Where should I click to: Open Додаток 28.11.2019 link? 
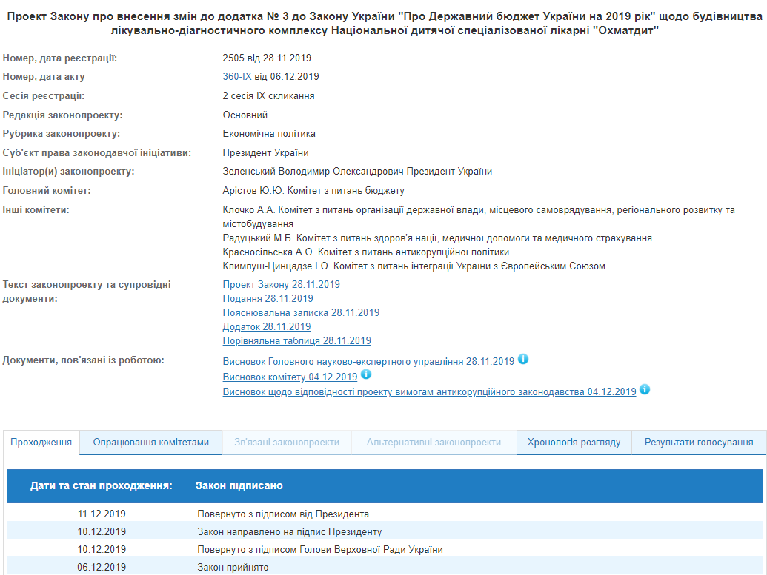point(267,326)
